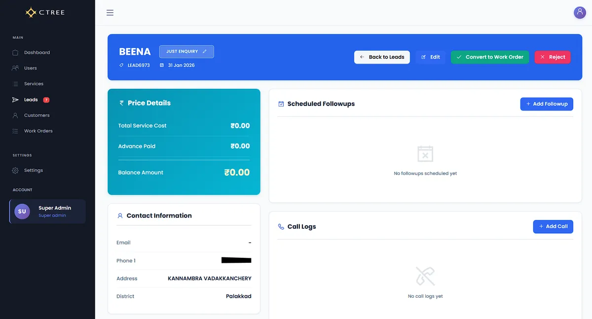The width and height of the screenshot is (592, 319).
Task: Change the Just Enquiry status badge
Action: pyautogui.click(x=186, y=52)
